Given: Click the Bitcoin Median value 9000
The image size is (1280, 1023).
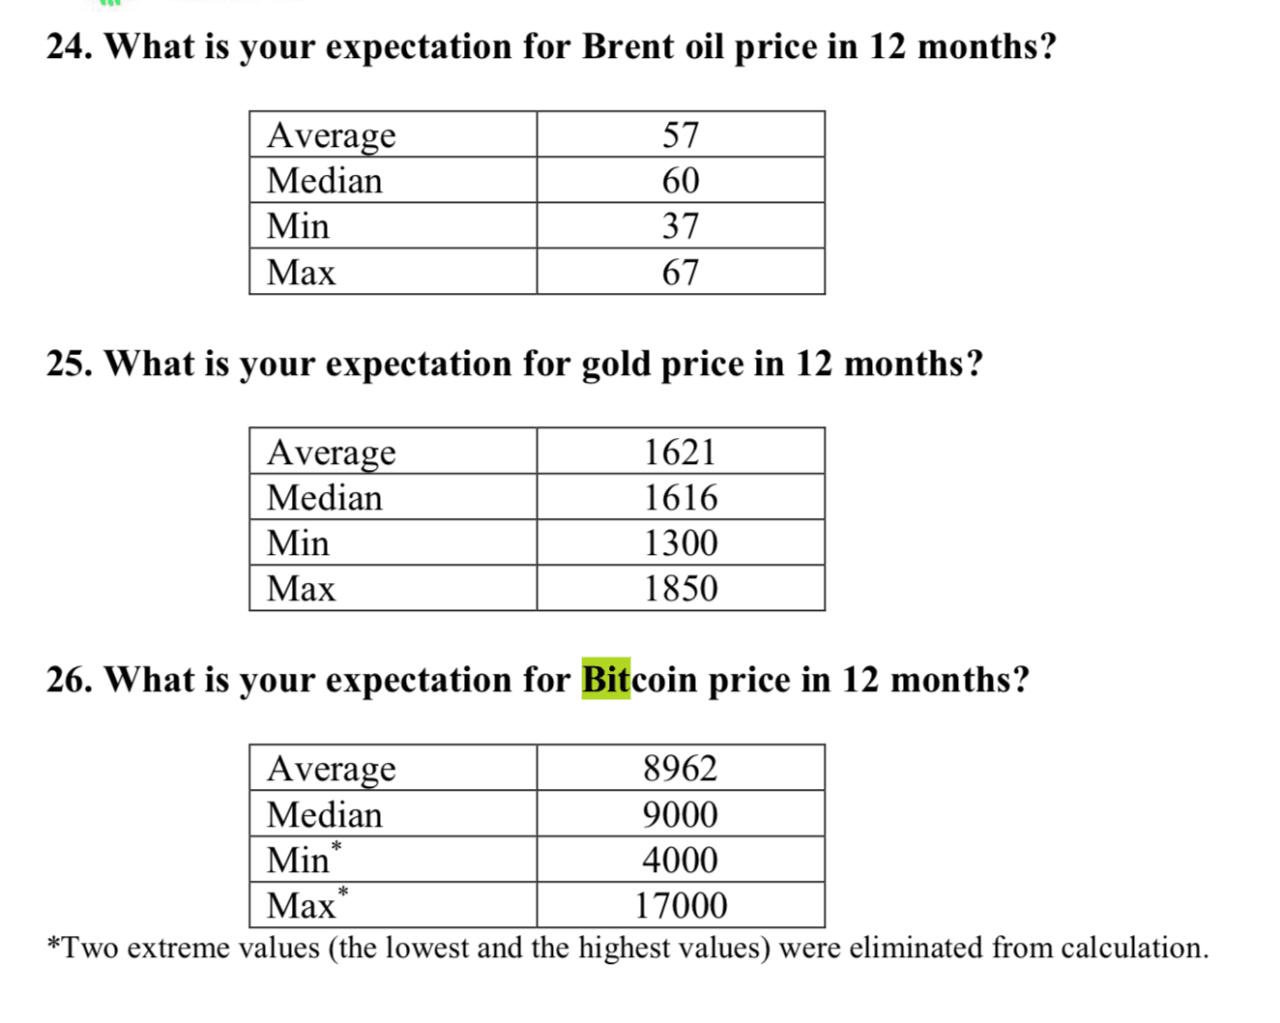Looking at the screenshot, I should point(681,814).
